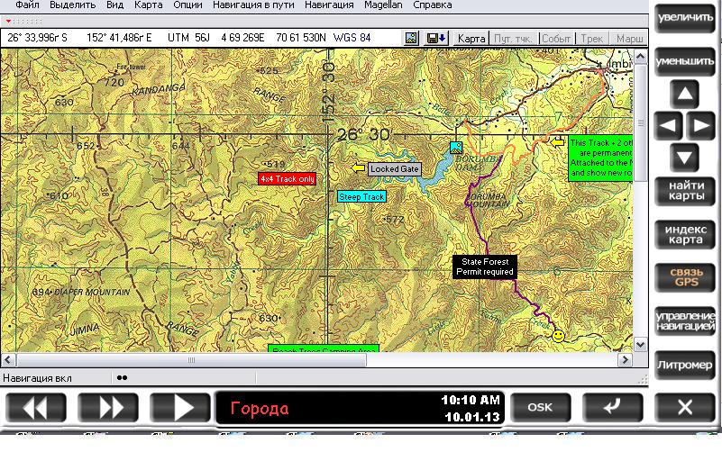The width and height of the screenshot is (722, 461).
Task: Click the return arrow enter button
Action: coord(612,408)
